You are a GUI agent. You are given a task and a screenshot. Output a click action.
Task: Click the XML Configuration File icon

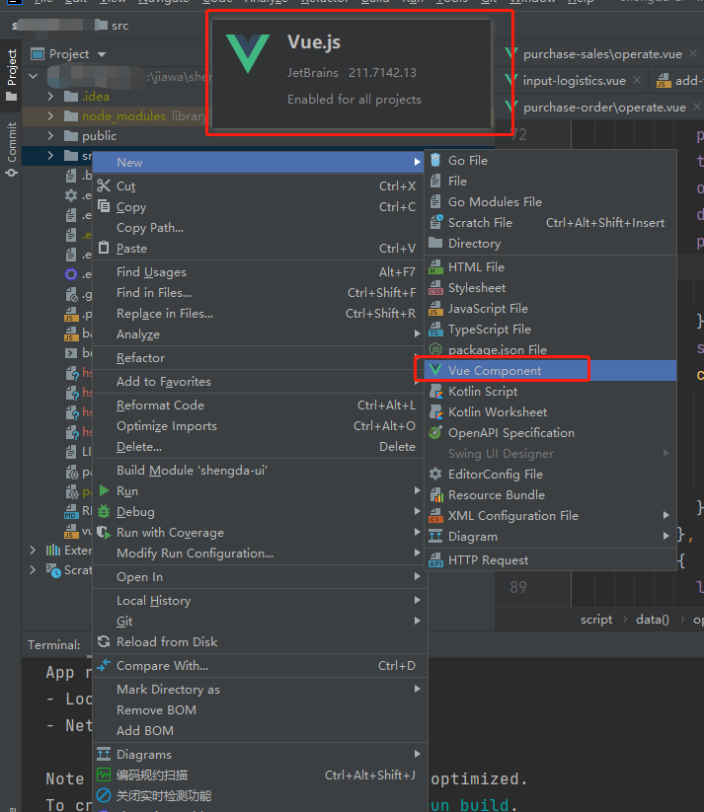[x=435, y=516]
